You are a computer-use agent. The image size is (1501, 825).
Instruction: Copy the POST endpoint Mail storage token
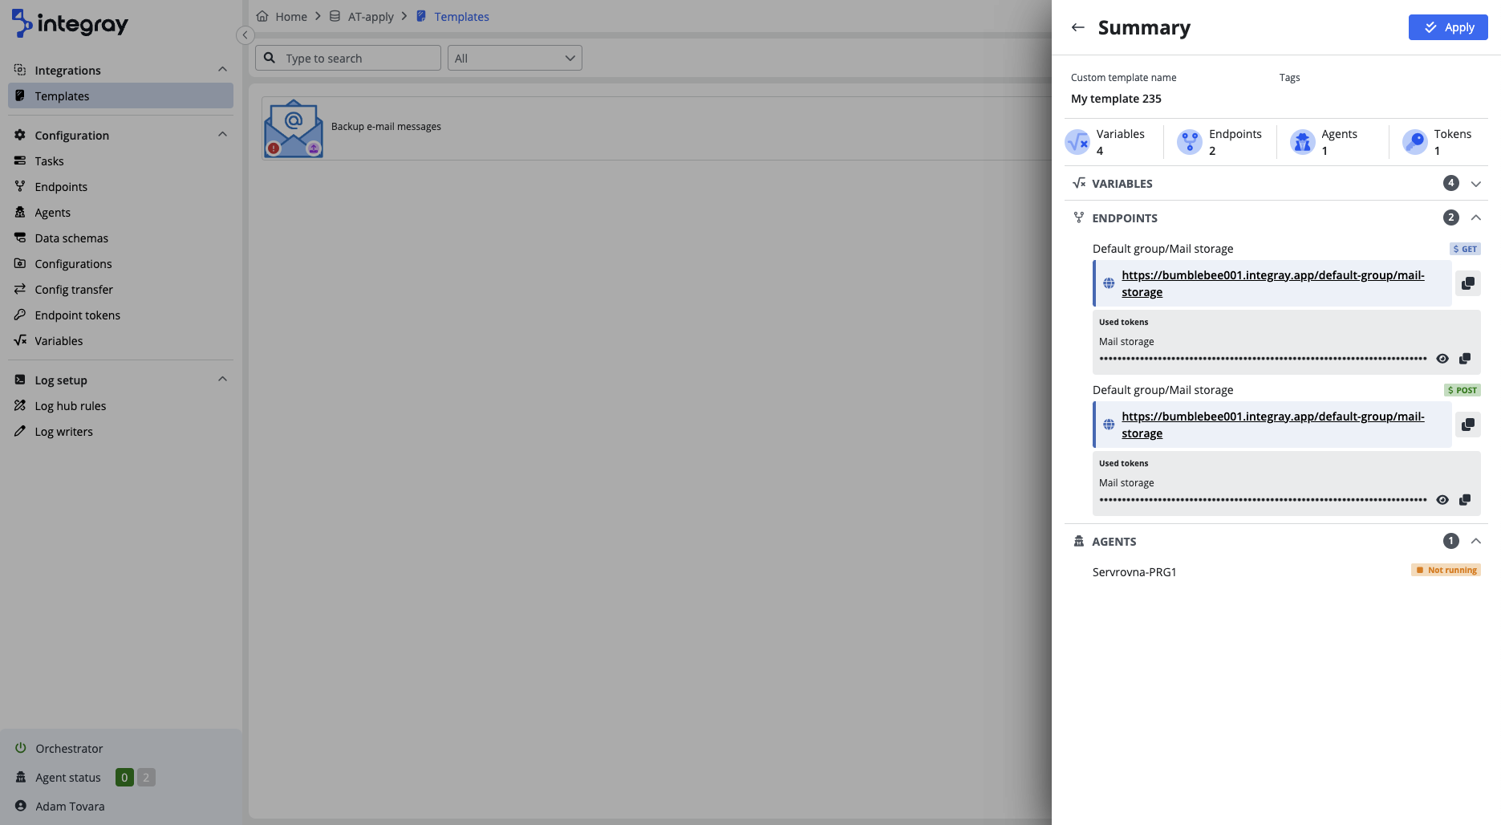click(1464, 500)
